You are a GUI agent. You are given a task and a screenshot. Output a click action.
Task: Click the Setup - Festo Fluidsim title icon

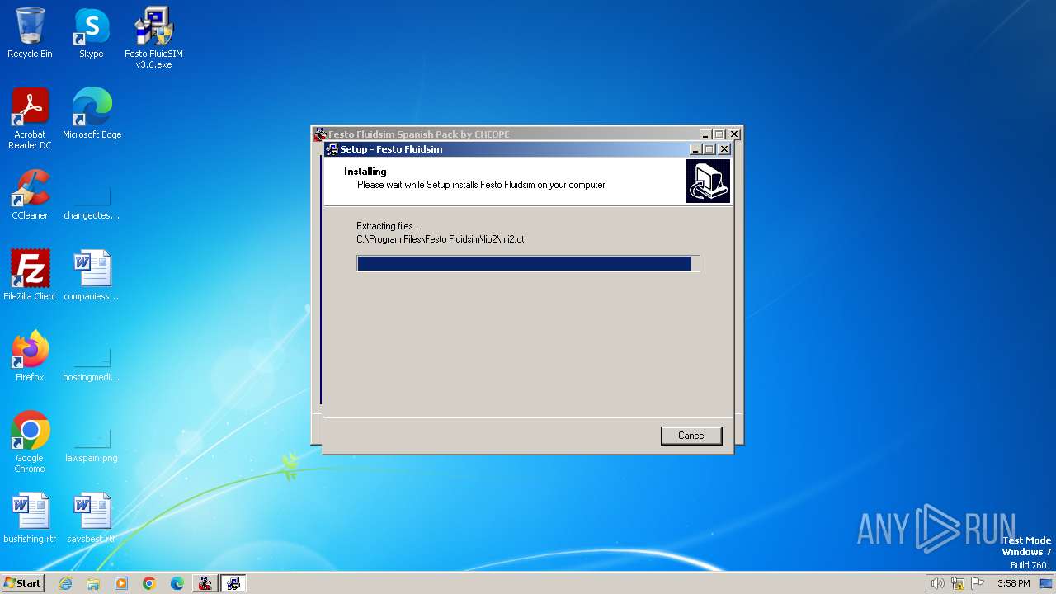[332, 149]
